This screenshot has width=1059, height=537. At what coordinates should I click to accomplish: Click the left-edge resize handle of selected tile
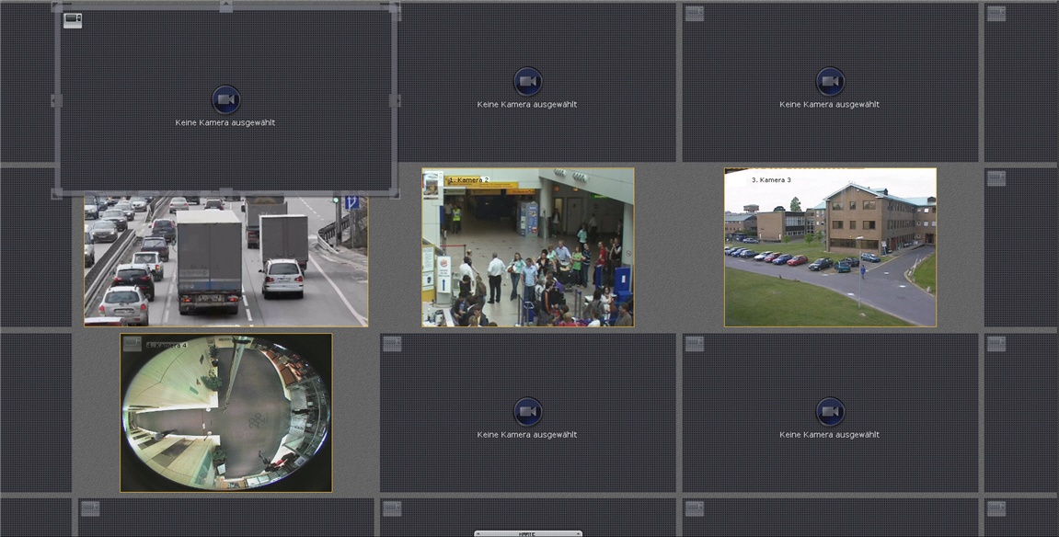coord(57,100)
